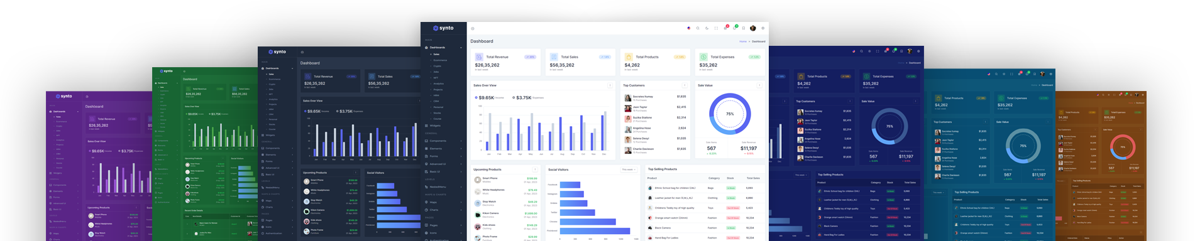Click the 75% donut chart in the blue dashboard

(889, 127)
